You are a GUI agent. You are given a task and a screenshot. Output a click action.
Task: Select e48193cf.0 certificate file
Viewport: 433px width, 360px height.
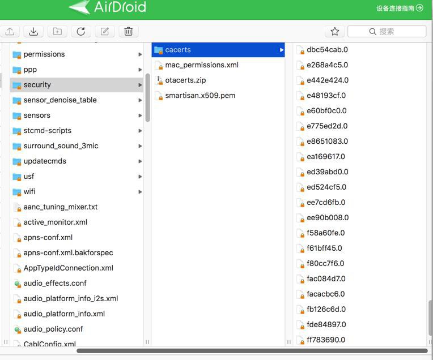click(360, 96)
